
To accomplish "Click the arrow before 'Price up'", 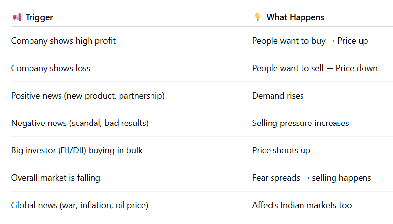I will point(332,41).
